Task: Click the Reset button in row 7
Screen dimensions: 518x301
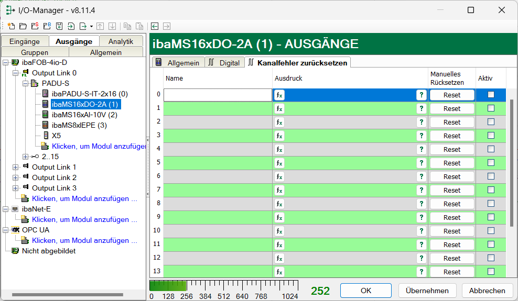Action: pos(451,190)
